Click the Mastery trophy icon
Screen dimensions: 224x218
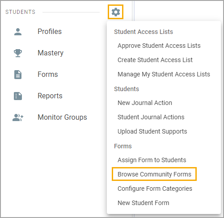pos(18,53)
